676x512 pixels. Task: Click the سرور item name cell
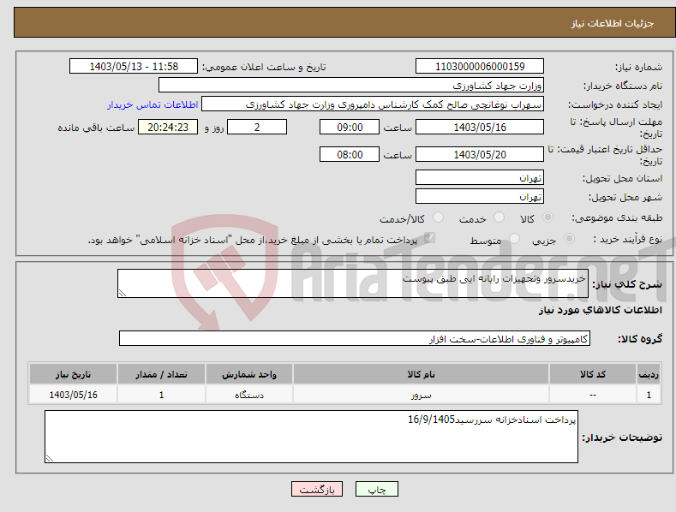[x=421, y=395]
